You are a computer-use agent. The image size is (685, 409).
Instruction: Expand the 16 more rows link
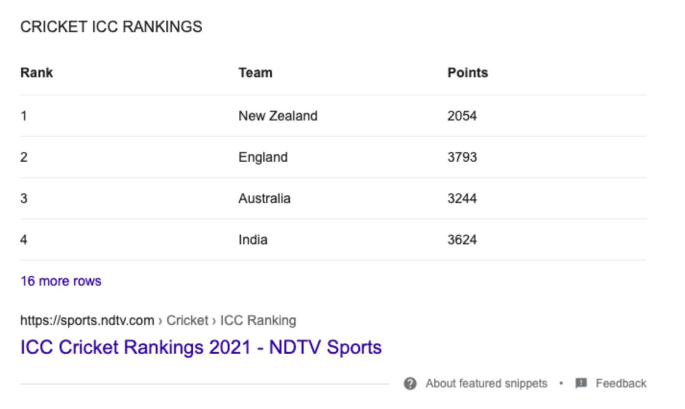(61, 281)
